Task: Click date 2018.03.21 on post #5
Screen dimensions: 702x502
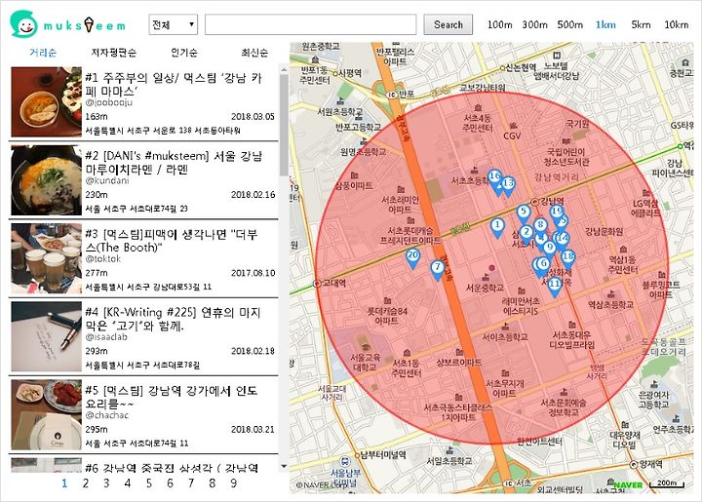Action: tap(253, 429)
